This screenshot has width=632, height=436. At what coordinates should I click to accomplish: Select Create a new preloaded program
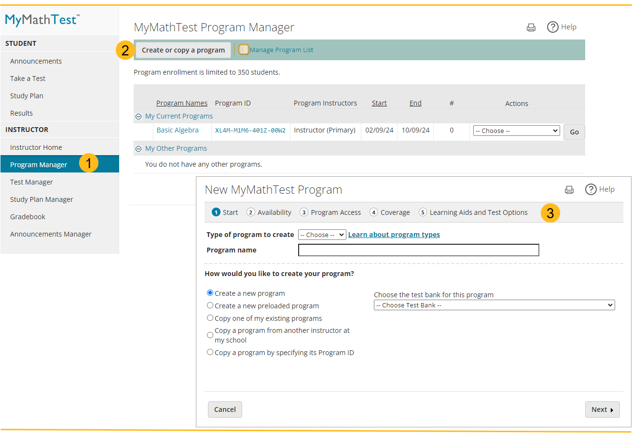point(210,305)
